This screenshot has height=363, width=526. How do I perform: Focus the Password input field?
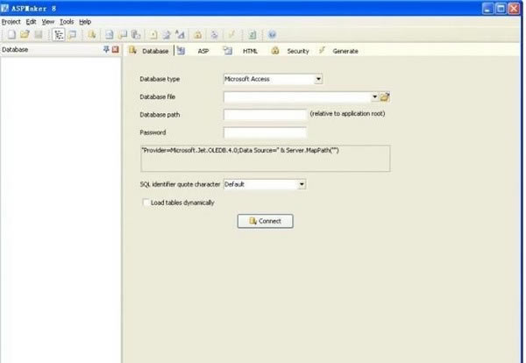tap(265, 132)
